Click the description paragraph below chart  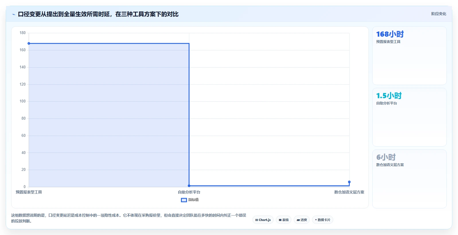click(128, 218)
